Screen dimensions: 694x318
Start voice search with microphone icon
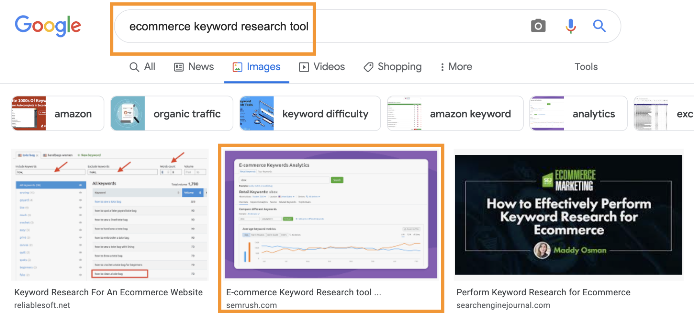pyautogui.click(x=571, y=26)
